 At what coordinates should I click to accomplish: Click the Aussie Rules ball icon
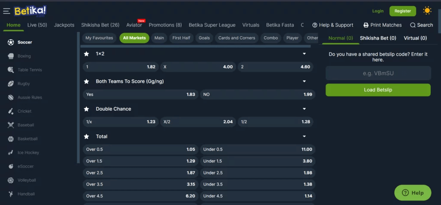click(x=11, y=97)
